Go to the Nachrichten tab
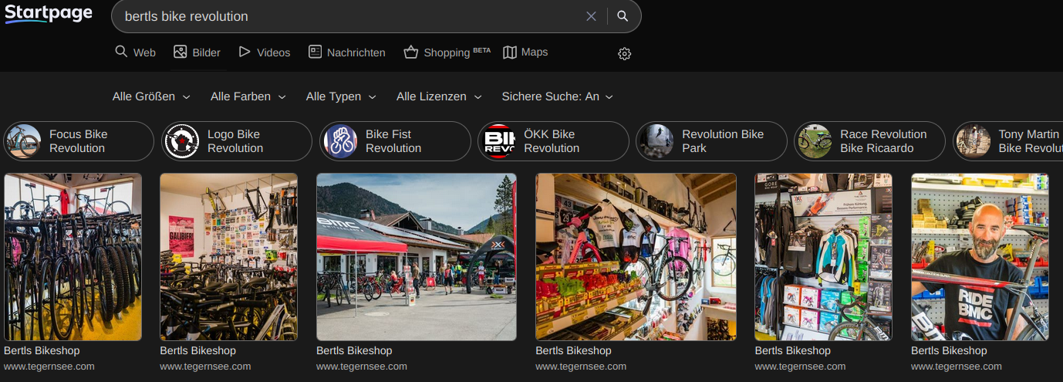This screenshot has height=382, width=1063. click(346, 52)
